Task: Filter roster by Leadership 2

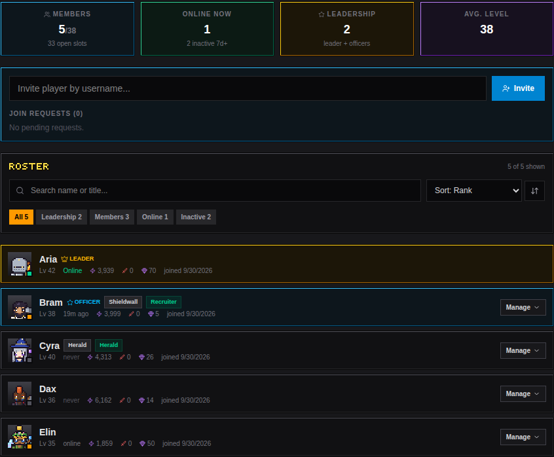Action: (62, 217)
